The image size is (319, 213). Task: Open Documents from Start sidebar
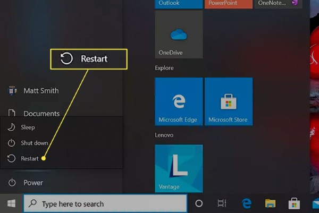(41, 113)
